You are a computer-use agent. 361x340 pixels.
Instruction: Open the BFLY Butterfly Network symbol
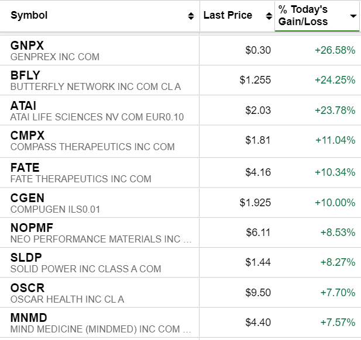(25, 75)
